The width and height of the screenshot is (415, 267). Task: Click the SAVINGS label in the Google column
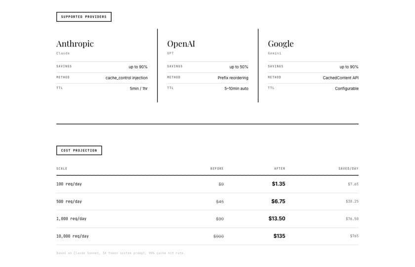pyautogui.click(x=276, y=66)
